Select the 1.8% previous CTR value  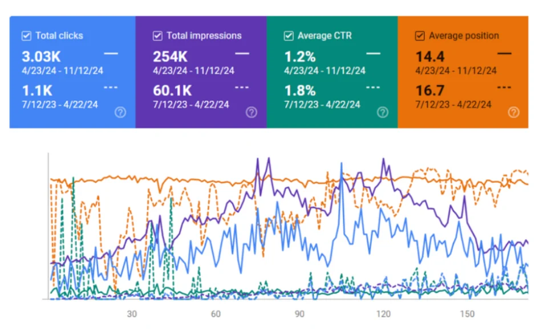coord(300,91)
